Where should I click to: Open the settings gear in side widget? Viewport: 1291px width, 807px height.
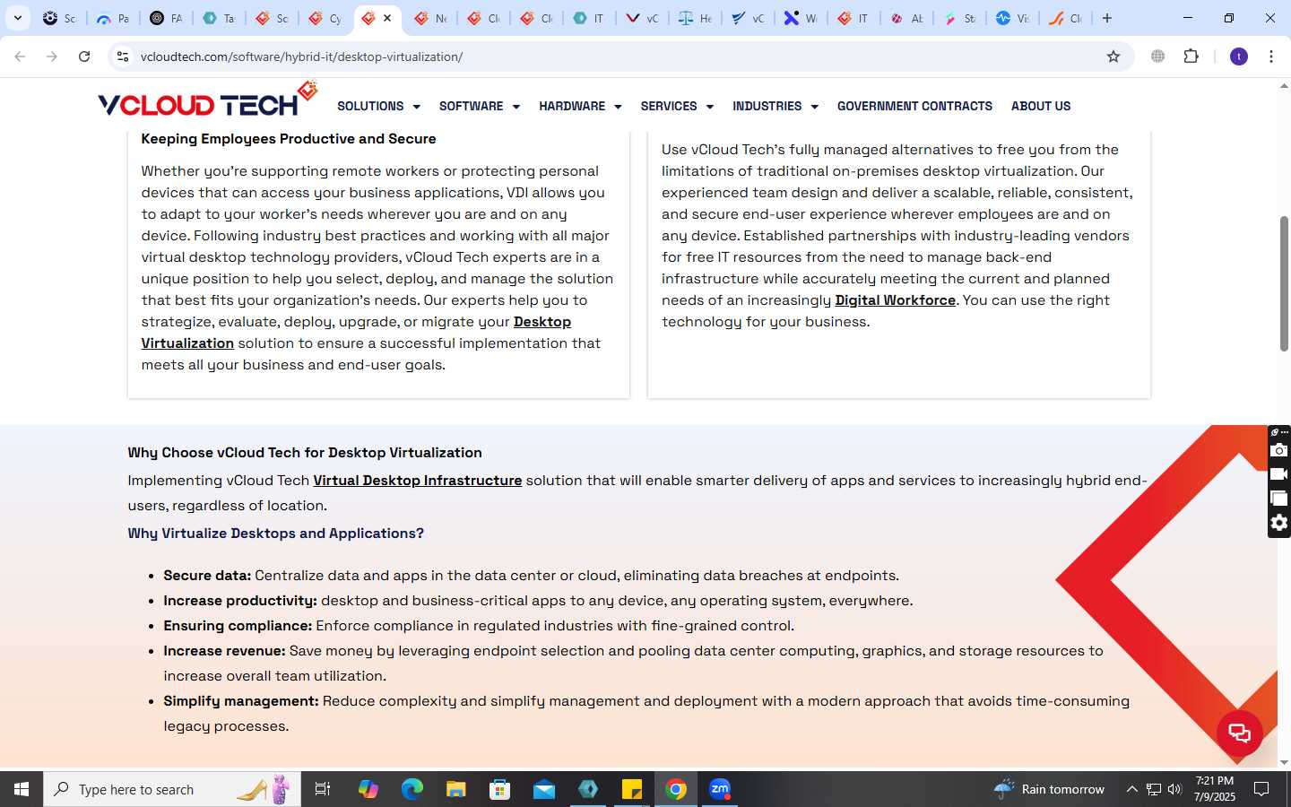[x=1279, y=523]
